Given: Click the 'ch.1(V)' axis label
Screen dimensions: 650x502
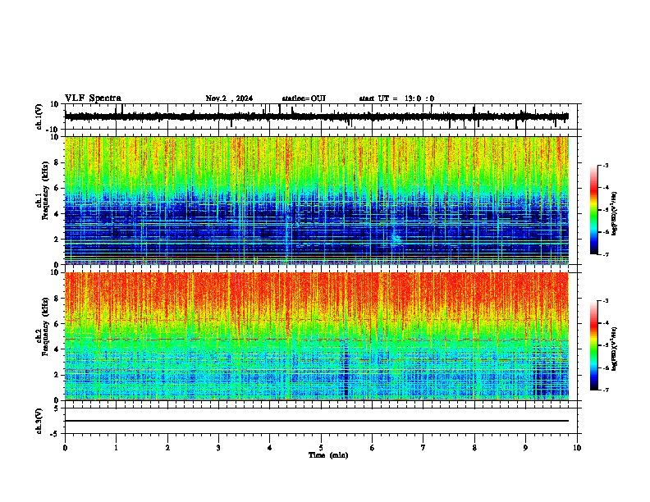Looking at the screenshot, I should (39, 116).
